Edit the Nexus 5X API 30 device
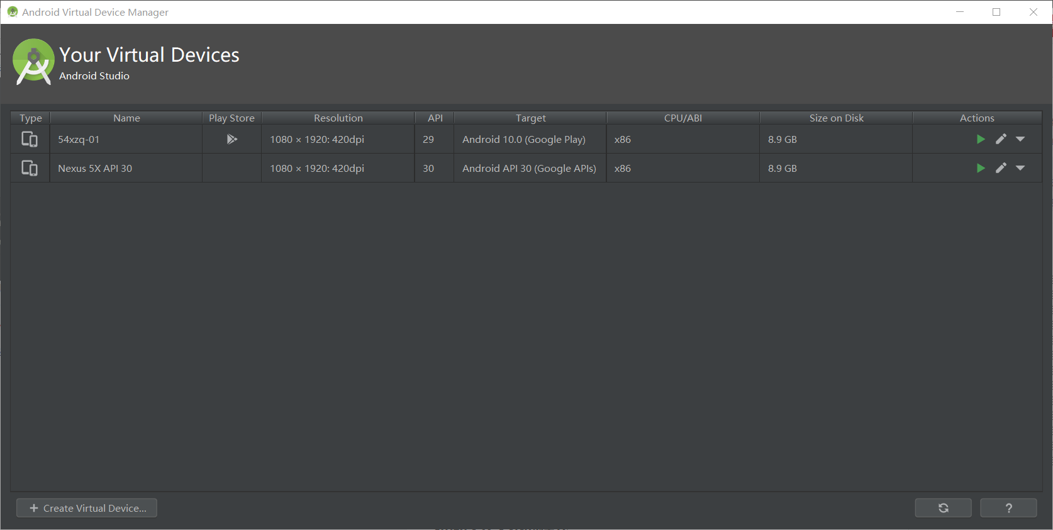1053x530 pixels. click(1001, 168)
